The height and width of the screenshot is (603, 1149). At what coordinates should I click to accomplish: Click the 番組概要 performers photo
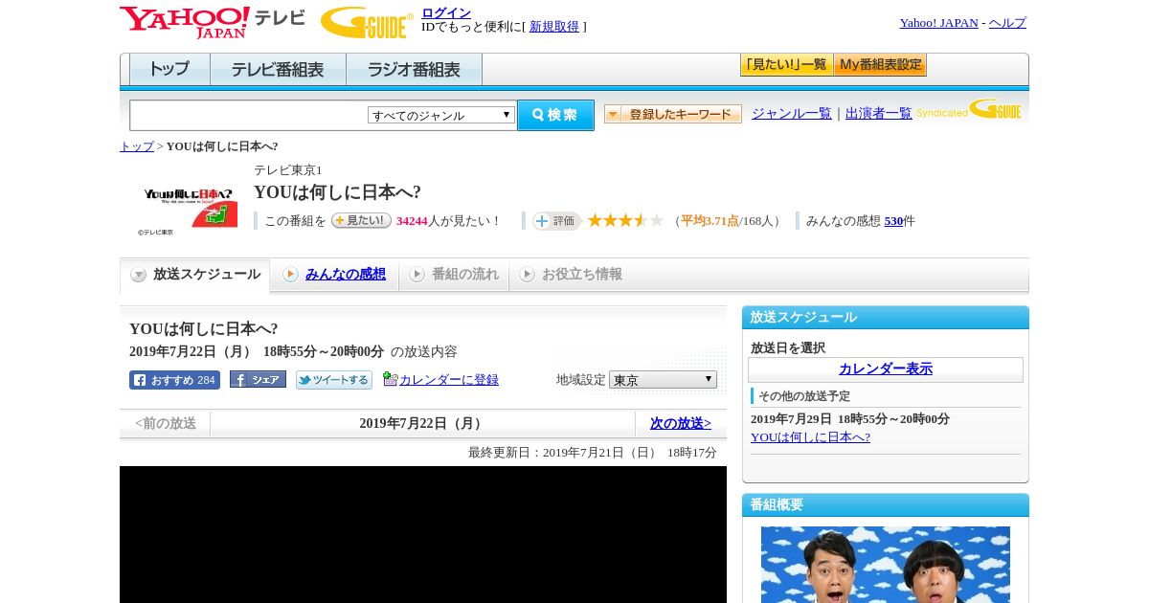pos(886,565)
